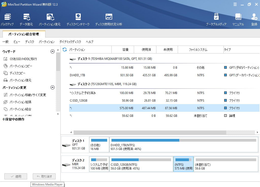Select the システムで予約済み partition row

(164, 93)
